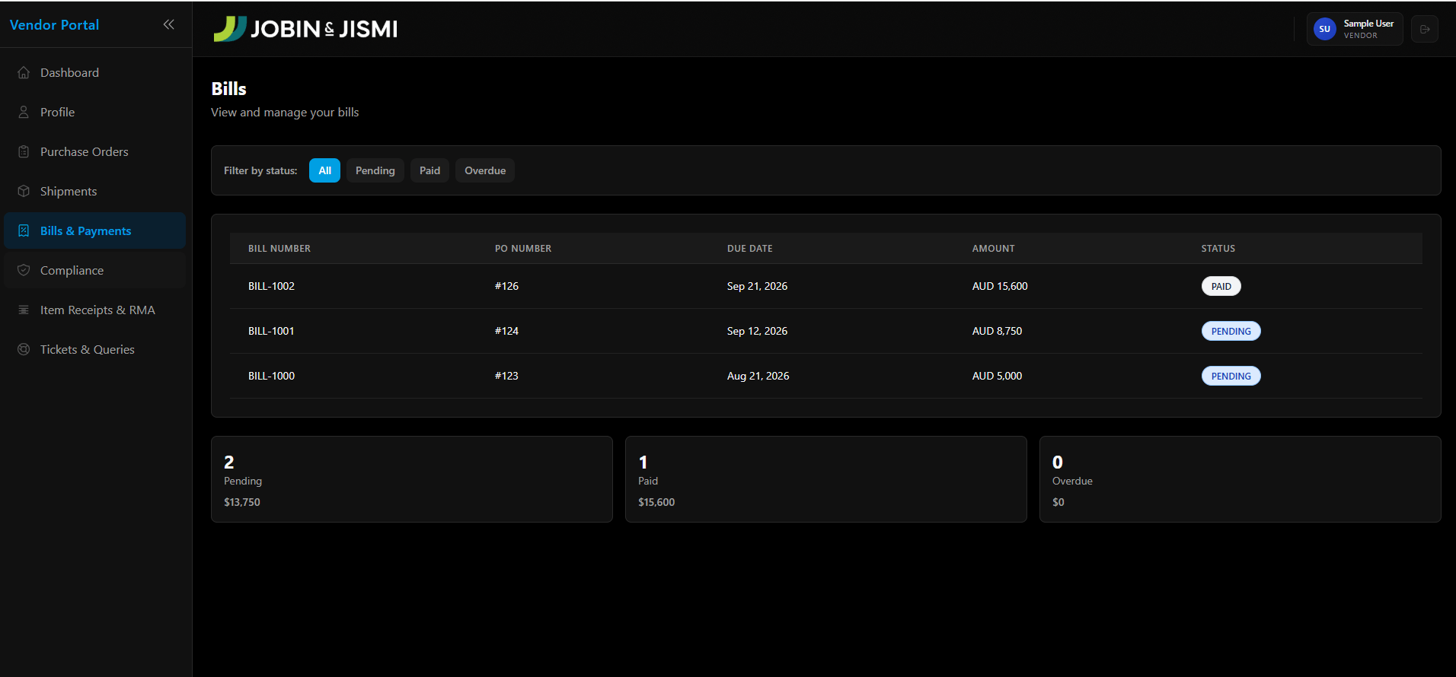This screenshot has height=677, width=1456.
Task: Click the Item Receipts & RMA icon
Action: 24,310
